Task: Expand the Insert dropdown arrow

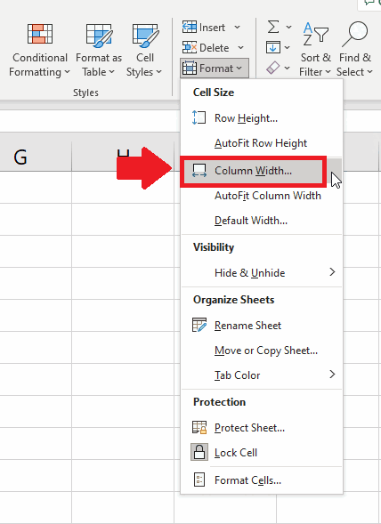Action: [237, 28]
